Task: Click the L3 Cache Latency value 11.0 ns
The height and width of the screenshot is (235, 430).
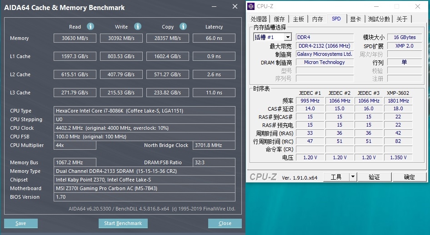Action: tap(214, 93)
